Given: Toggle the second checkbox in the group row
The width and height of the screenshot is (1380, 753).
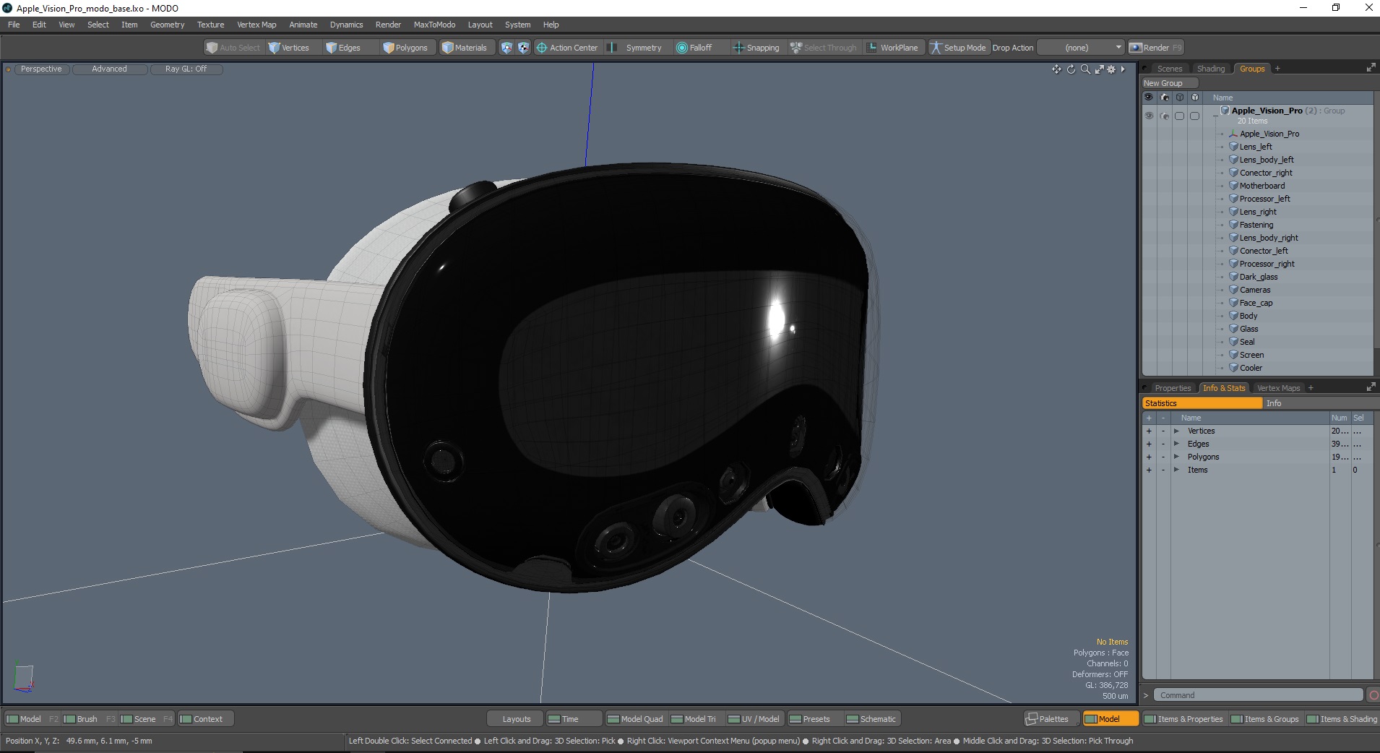Looking at the screenshot, I should (x=1195, y=116).
